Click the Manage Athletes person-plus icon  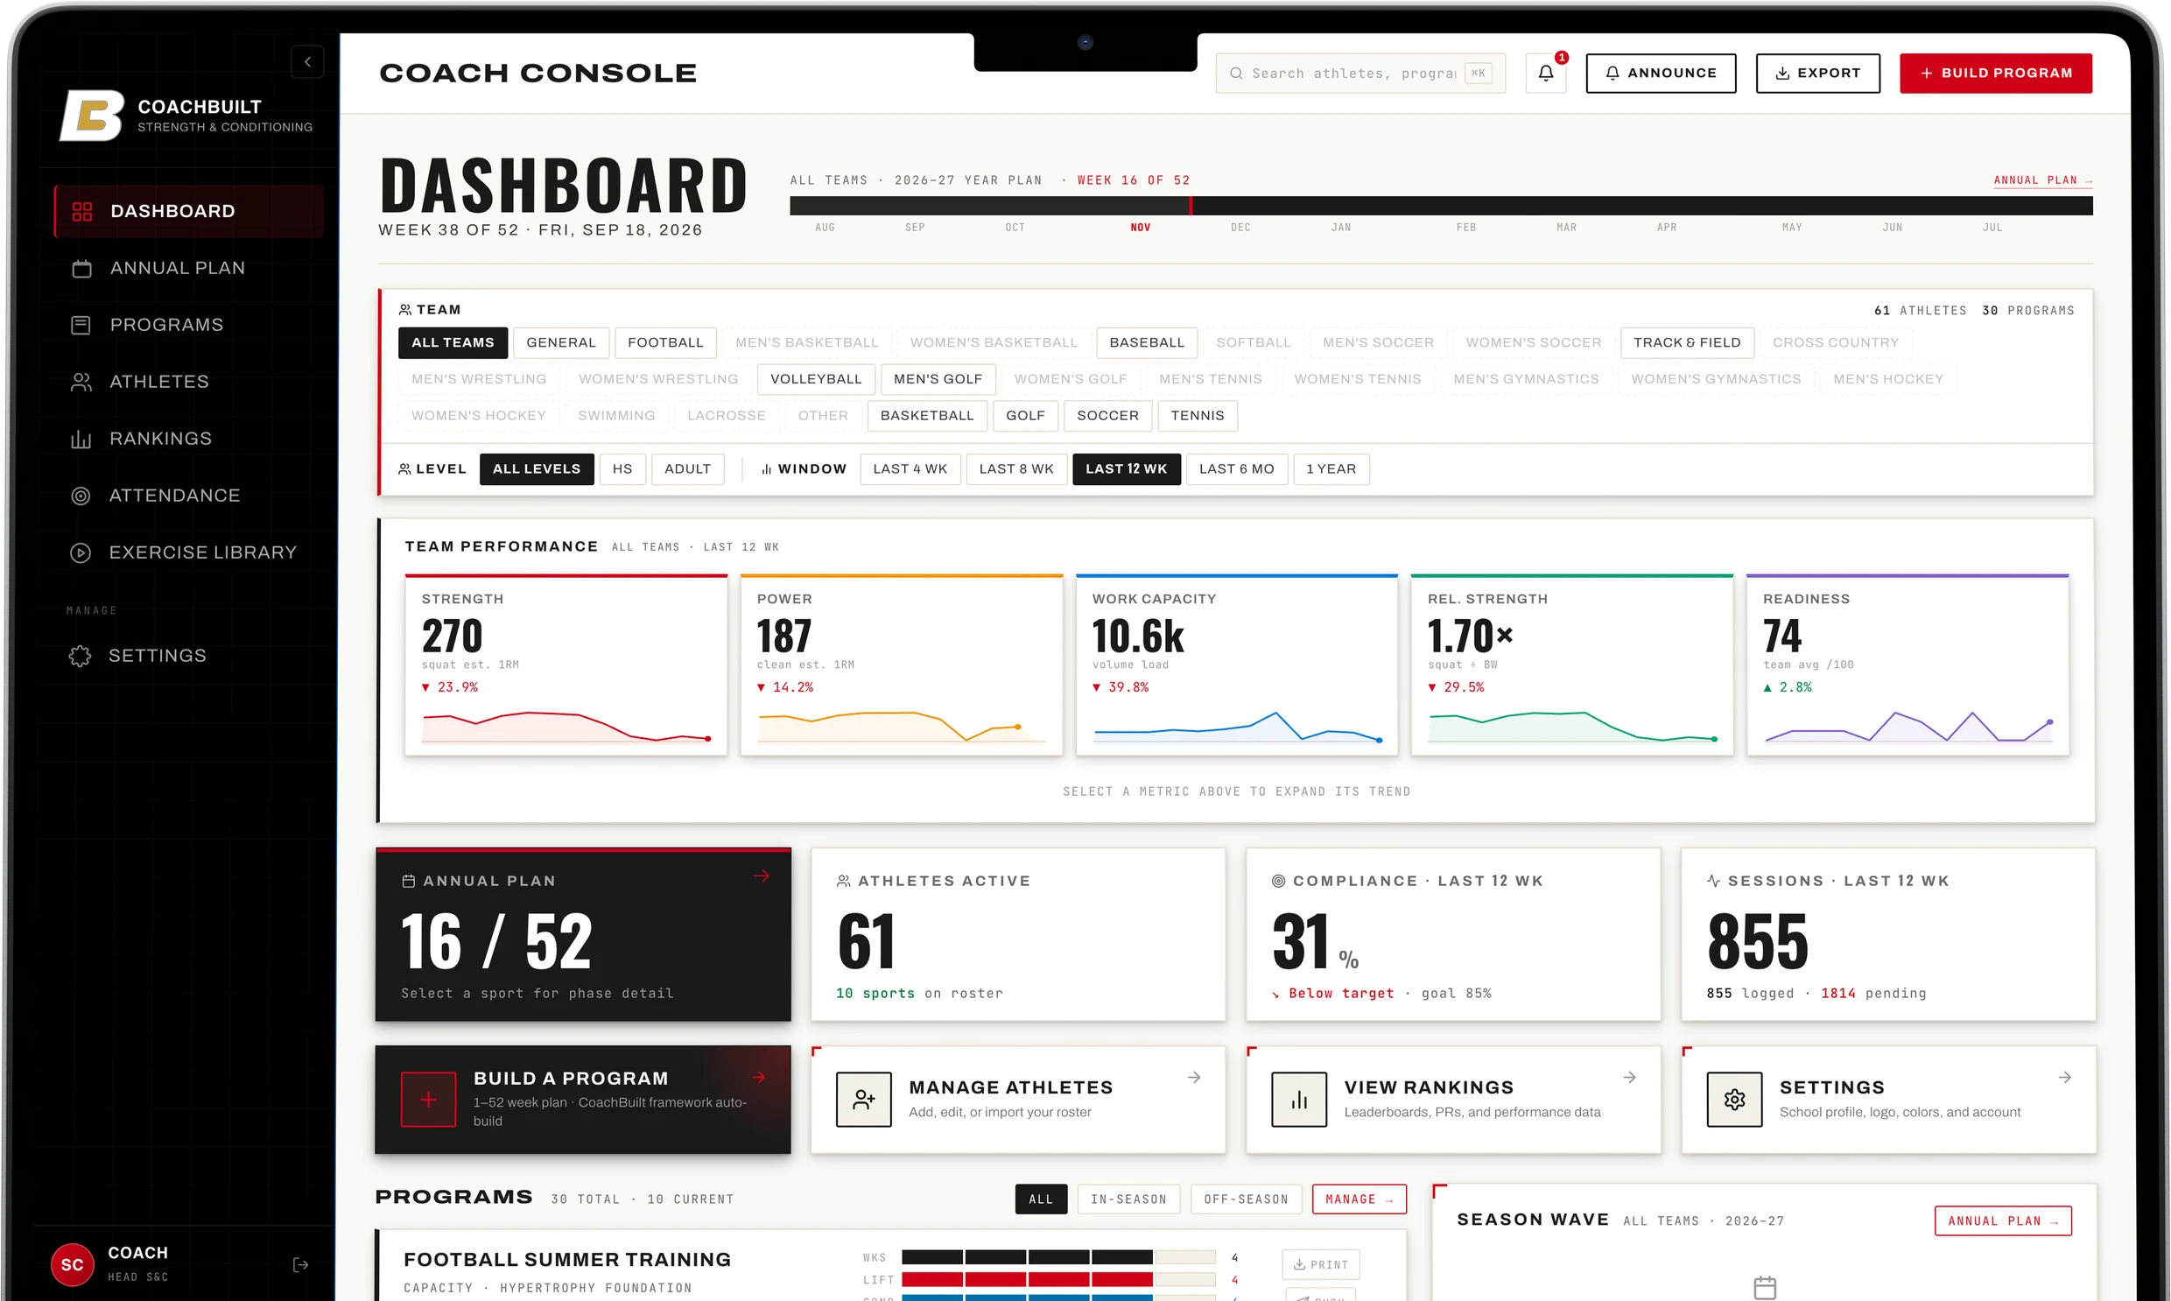(863, 1100)
